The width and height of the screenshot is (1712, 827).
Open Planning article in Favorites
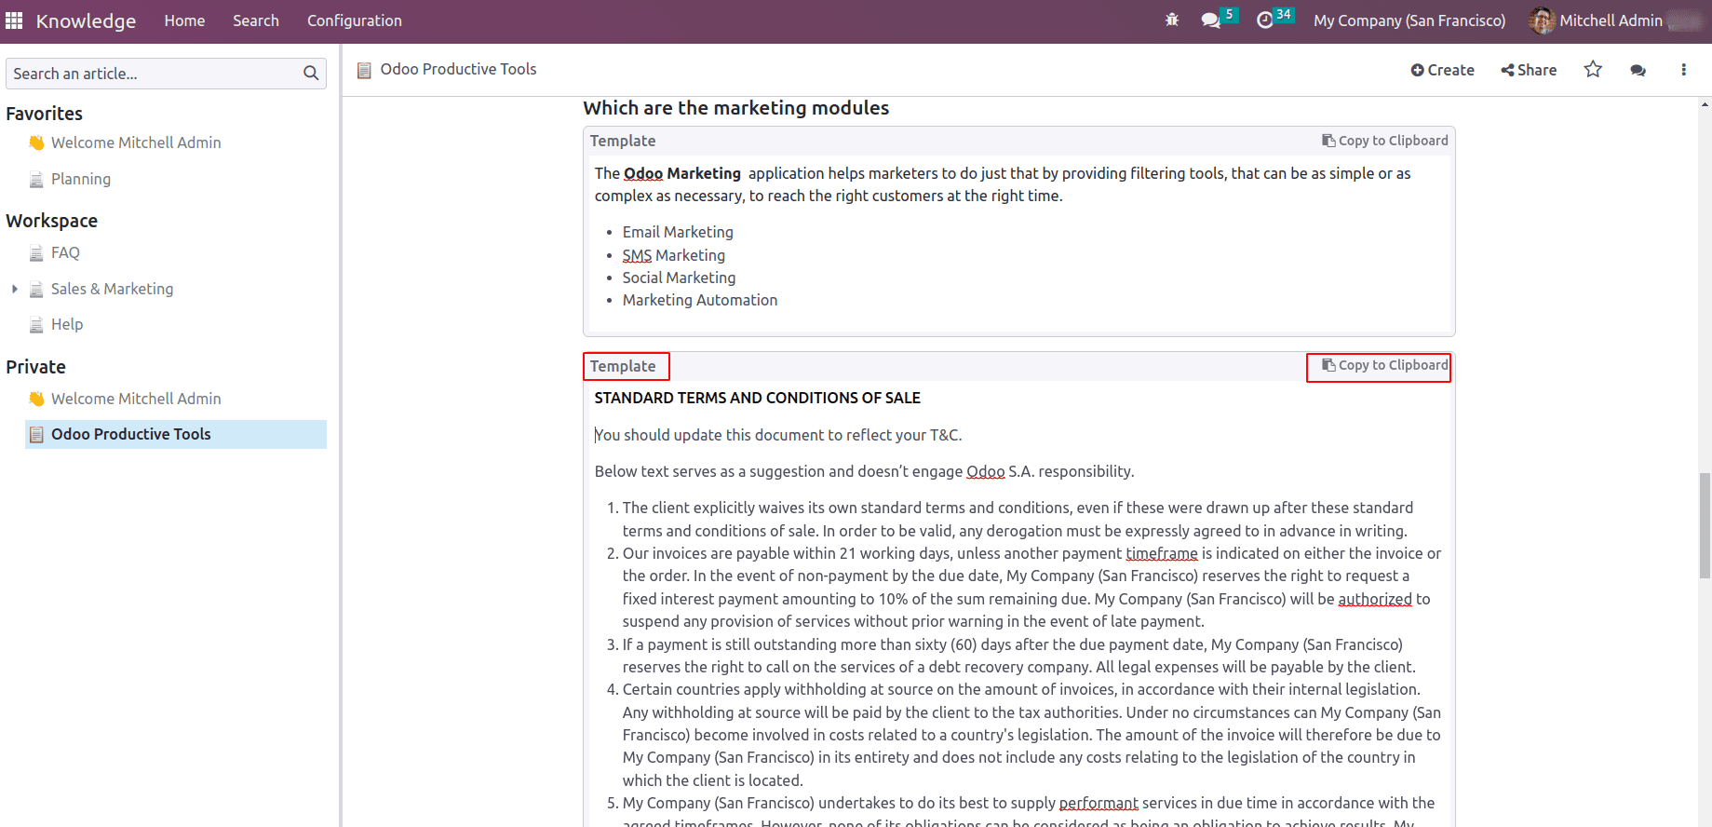coord(81,179)
